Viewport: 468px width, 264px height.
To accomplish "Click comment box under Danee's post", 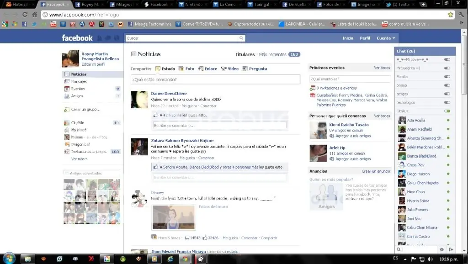I will (x=219, y=126).
